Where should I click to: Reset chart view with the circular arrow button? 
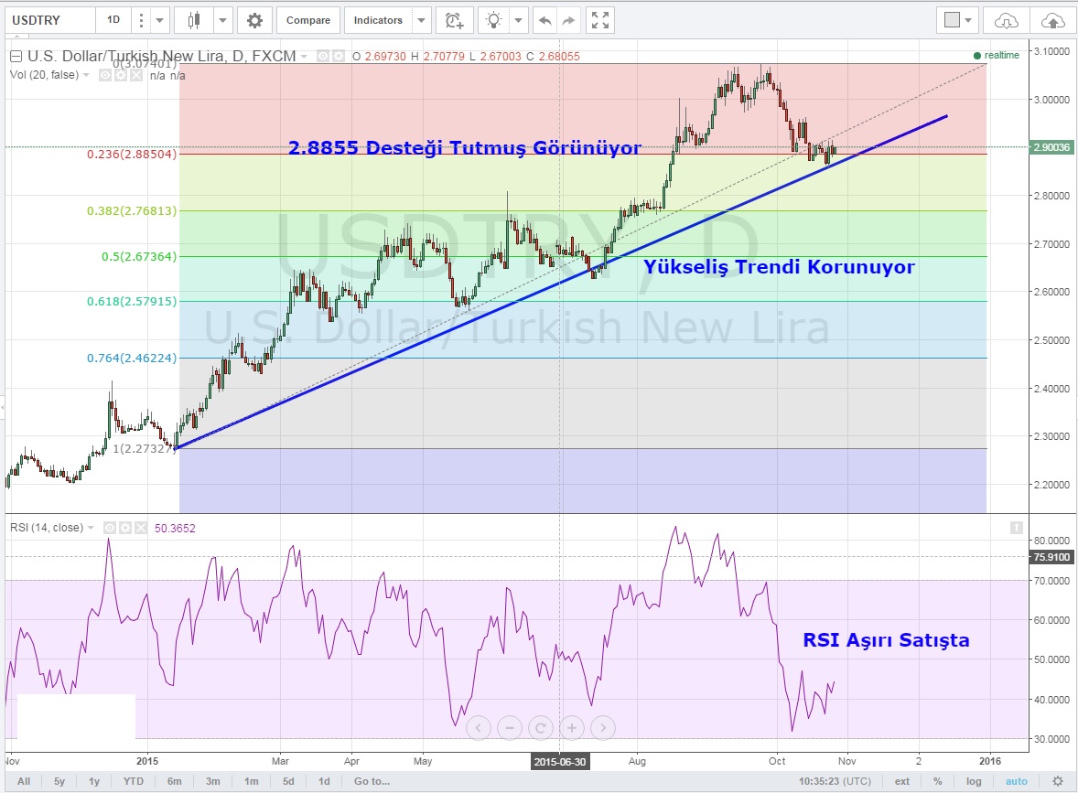click(540, 728)
